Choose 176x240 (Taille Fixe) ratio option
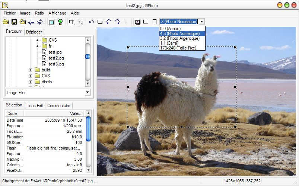Screen dimensions: 299x186 coord(182,48)
